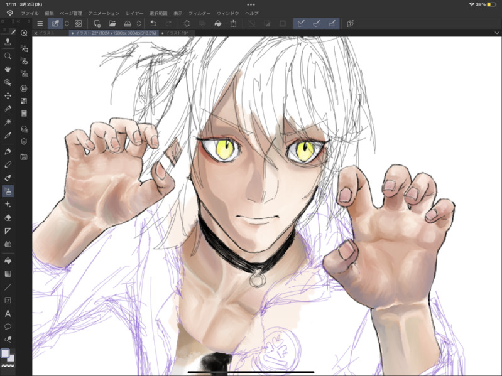Select the Hand move-canvas tool
This screenshot has width=502, height=376.
(x=8, y=69)
